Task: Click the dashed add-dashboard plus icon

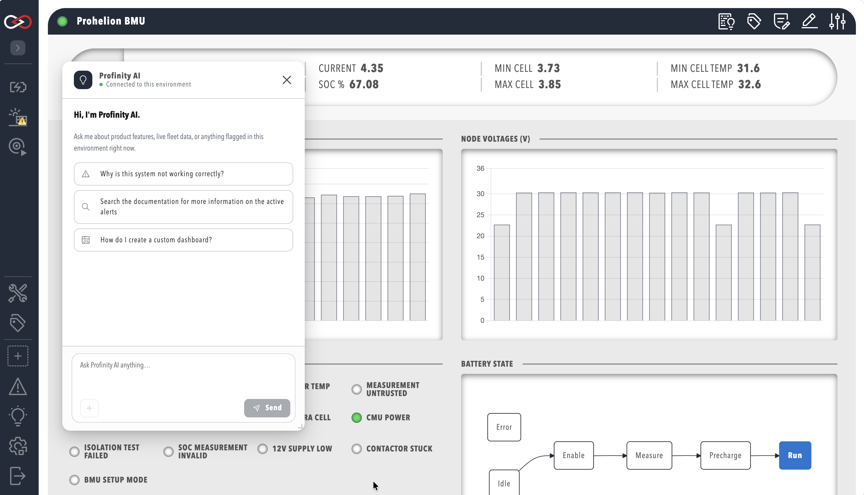Action: (x=18, y=356)
